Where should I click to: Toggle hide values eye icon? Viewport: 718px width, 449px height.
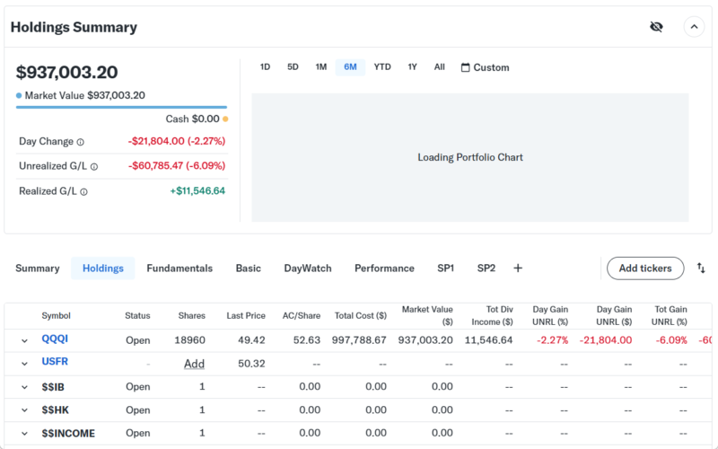pyautogui.click(x=656, y=27)
